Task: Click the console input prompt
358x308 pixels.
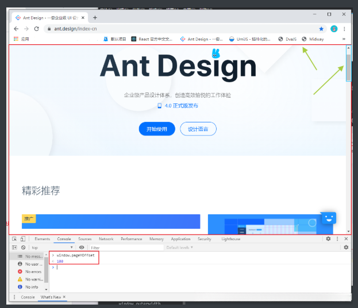Action: tap(201, 267)
